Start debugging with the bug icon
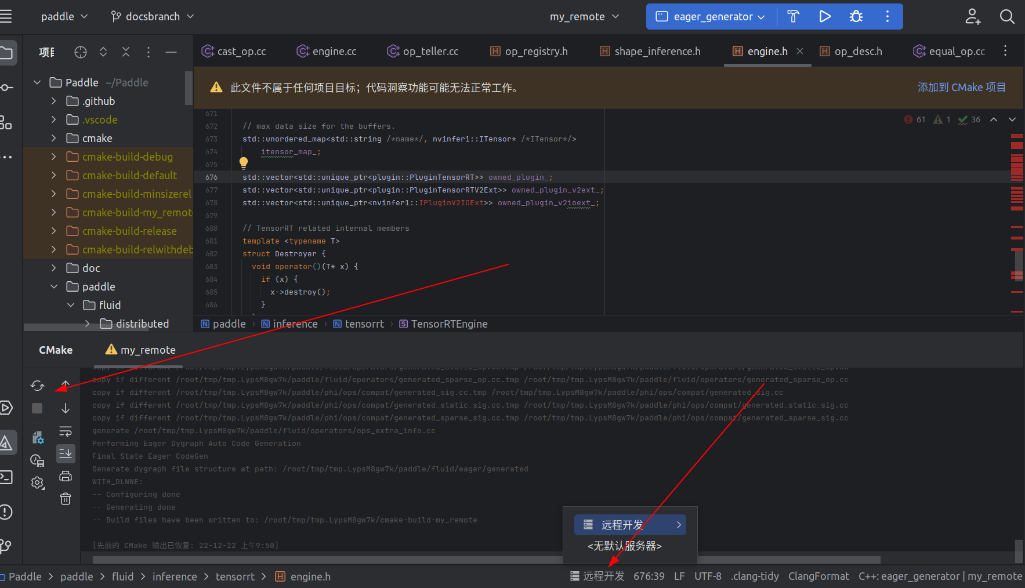The width and height of the screenshot is (1025, 588). click(x=856, y=16)
